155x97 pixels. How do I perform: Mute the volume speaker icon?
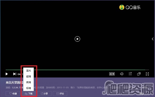tap(122, 74)
